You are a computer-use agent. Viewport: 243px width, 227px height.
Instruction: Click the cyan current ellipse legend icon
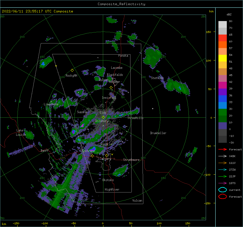(222, 190)
